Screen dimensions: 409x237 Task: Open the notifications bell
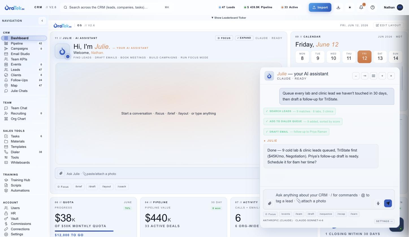coord(361,7)
